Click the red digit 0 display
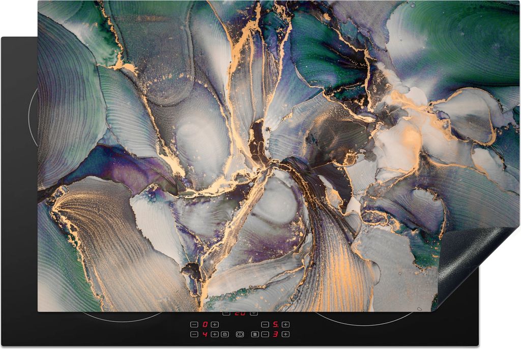 tap(205, 325)
